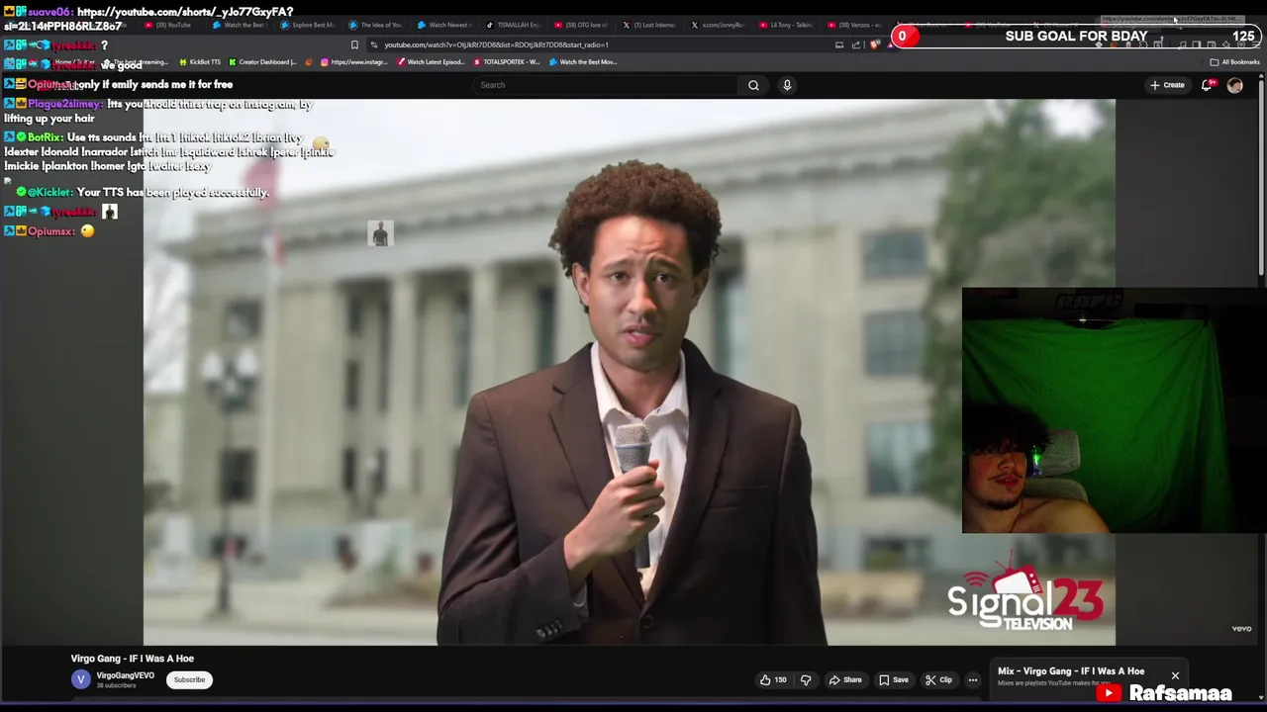Switch to the Watch Newest tab
1267x712 pixels.
click(444, 25)
